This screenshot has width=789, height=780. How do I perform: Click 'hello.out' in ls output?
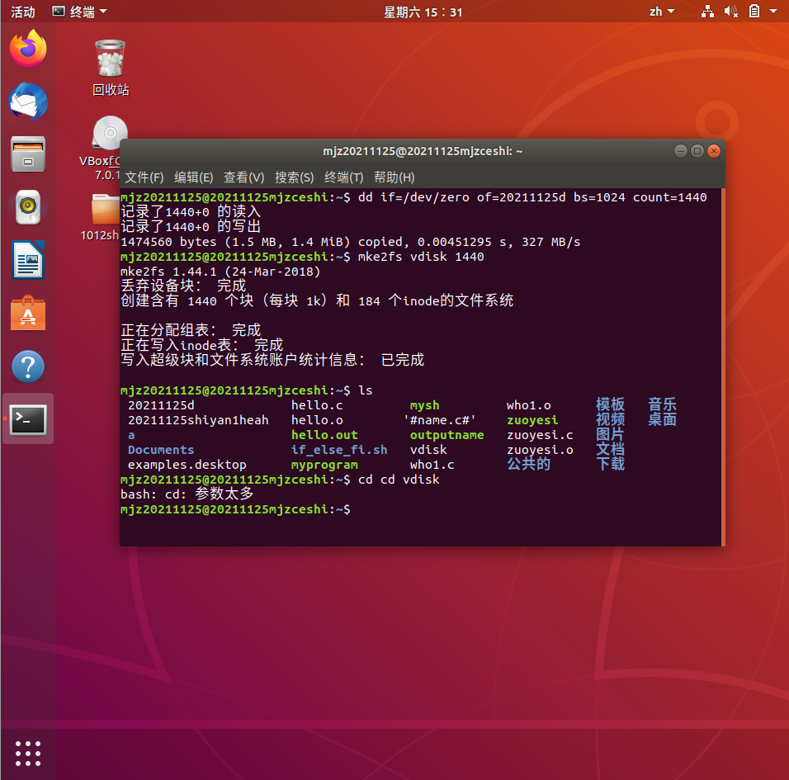(x=324, y=435)
